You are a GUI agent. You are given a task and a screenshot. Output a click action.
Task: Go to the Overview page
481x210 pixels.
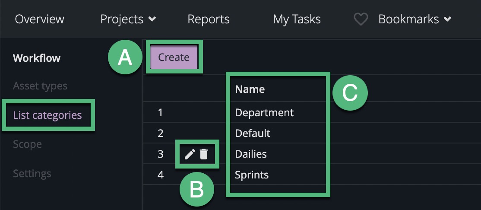click(x=39, y=19)
